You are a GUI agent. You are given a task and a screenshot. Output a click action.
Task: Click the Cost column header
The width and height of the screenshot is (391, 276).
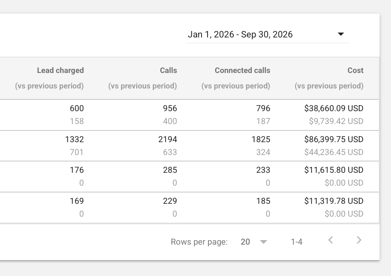coord(355,70)
